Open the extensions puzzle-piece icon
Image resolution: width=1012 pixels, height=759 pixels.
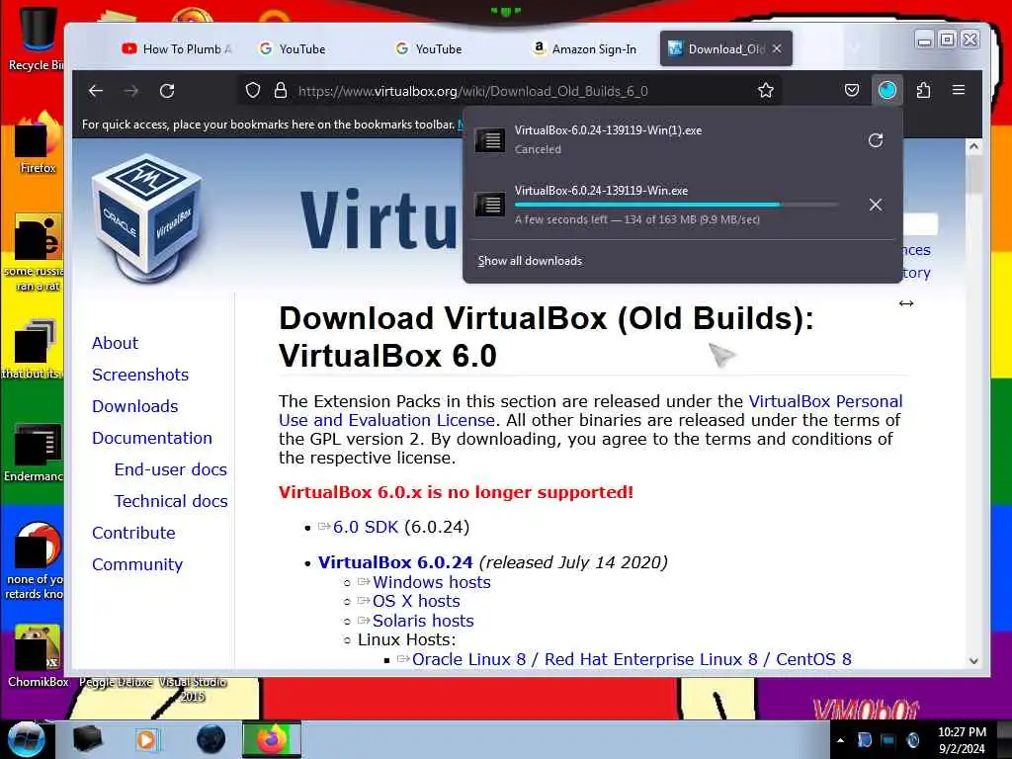[923, 90]
